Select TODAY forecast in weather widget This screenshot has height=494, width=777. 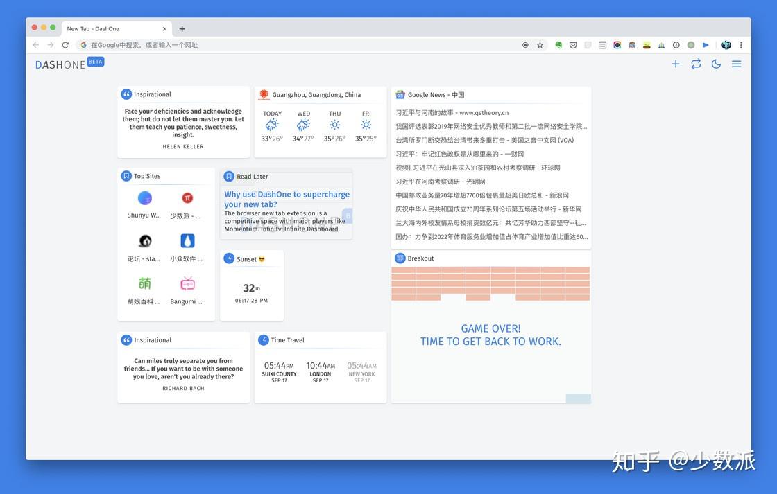272,127
